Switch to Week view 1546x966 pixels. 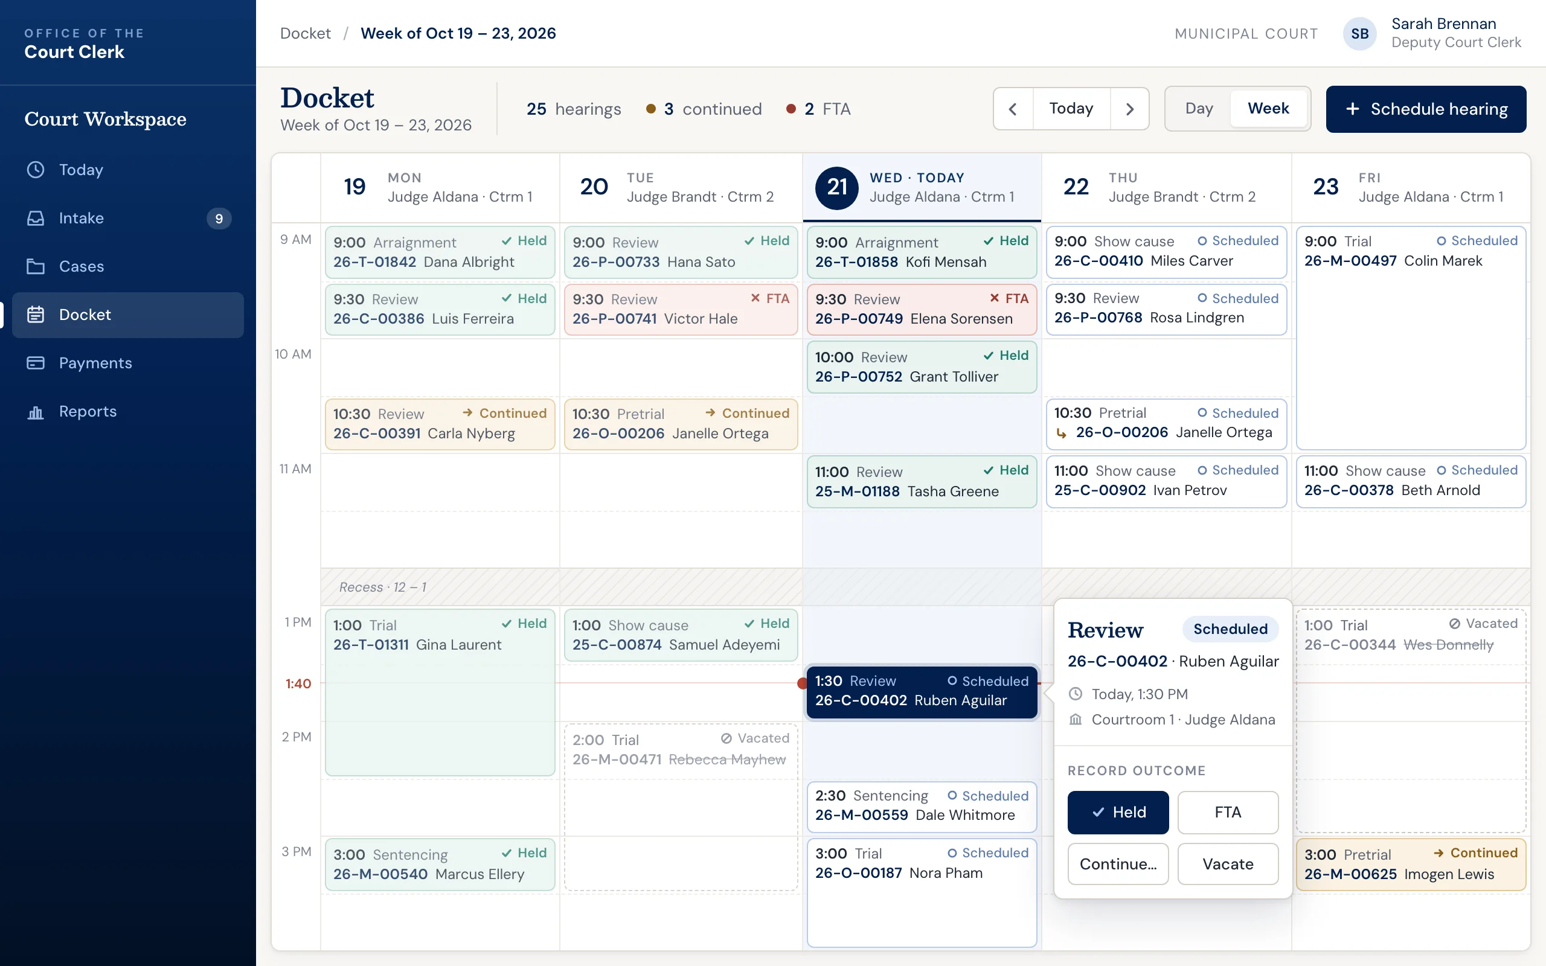point(1268,109)
